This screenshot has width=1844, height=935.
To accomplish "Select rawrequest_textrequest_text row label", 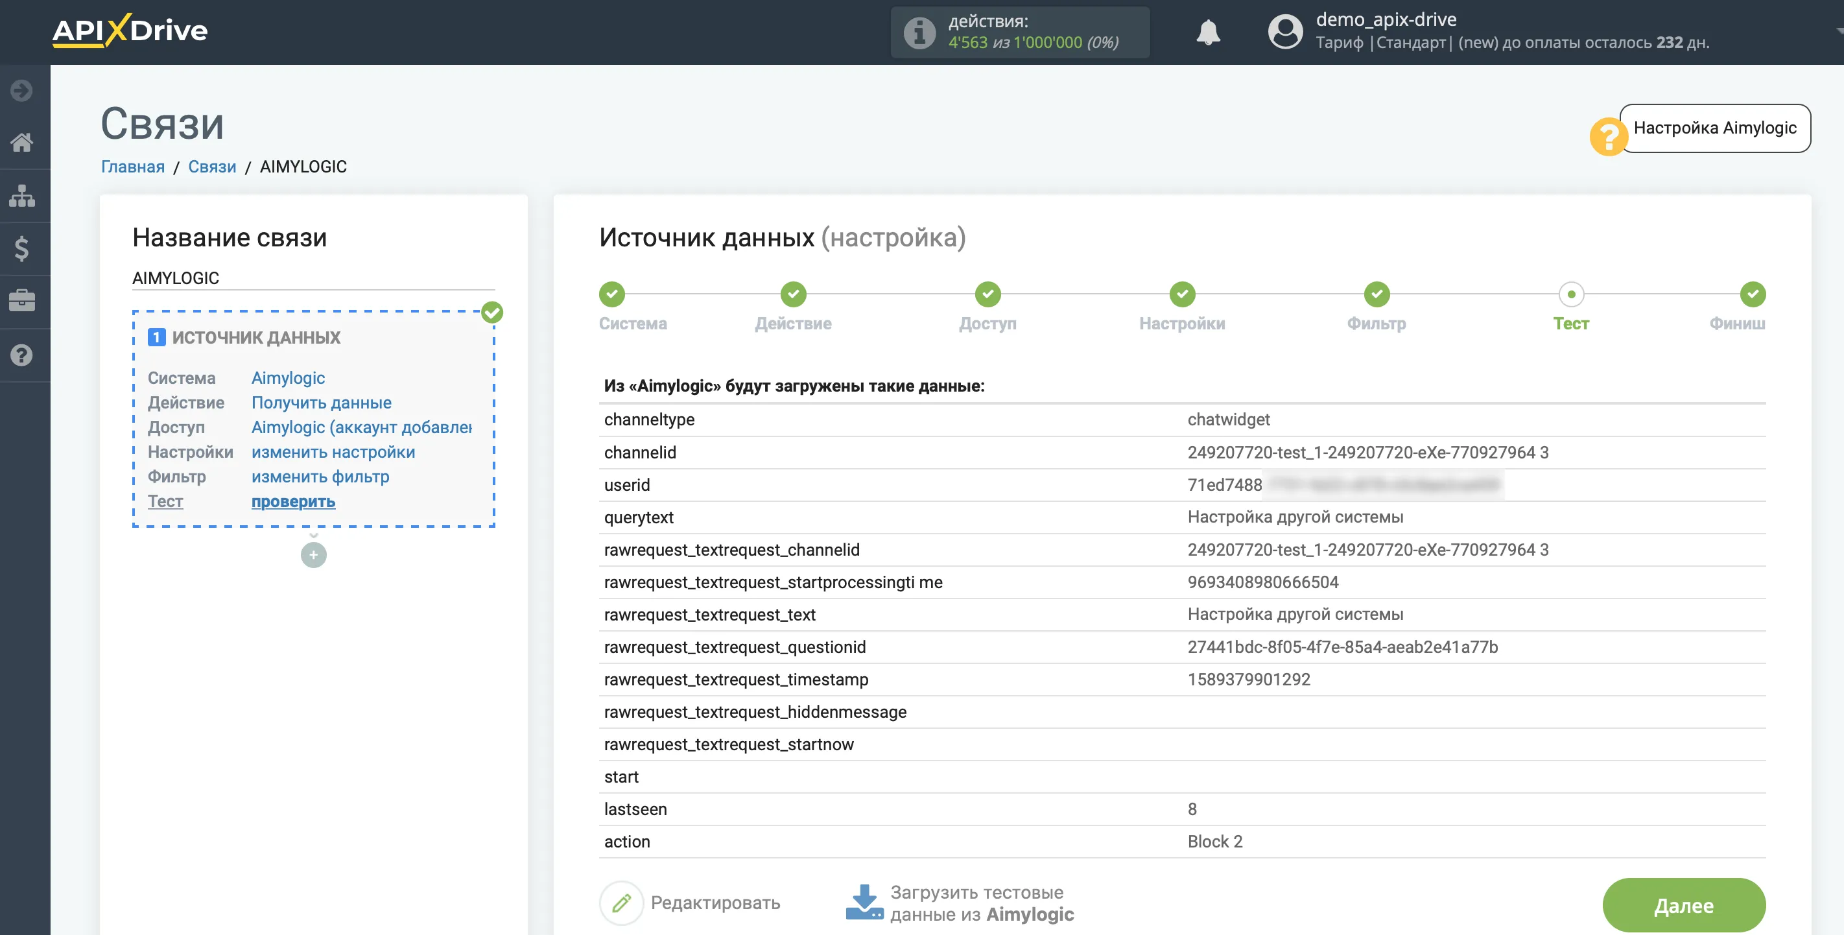I will tap(709, 615).
